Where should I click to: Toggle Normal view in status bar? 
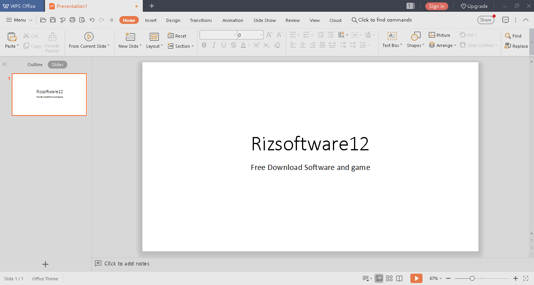(x=379, y=278)
